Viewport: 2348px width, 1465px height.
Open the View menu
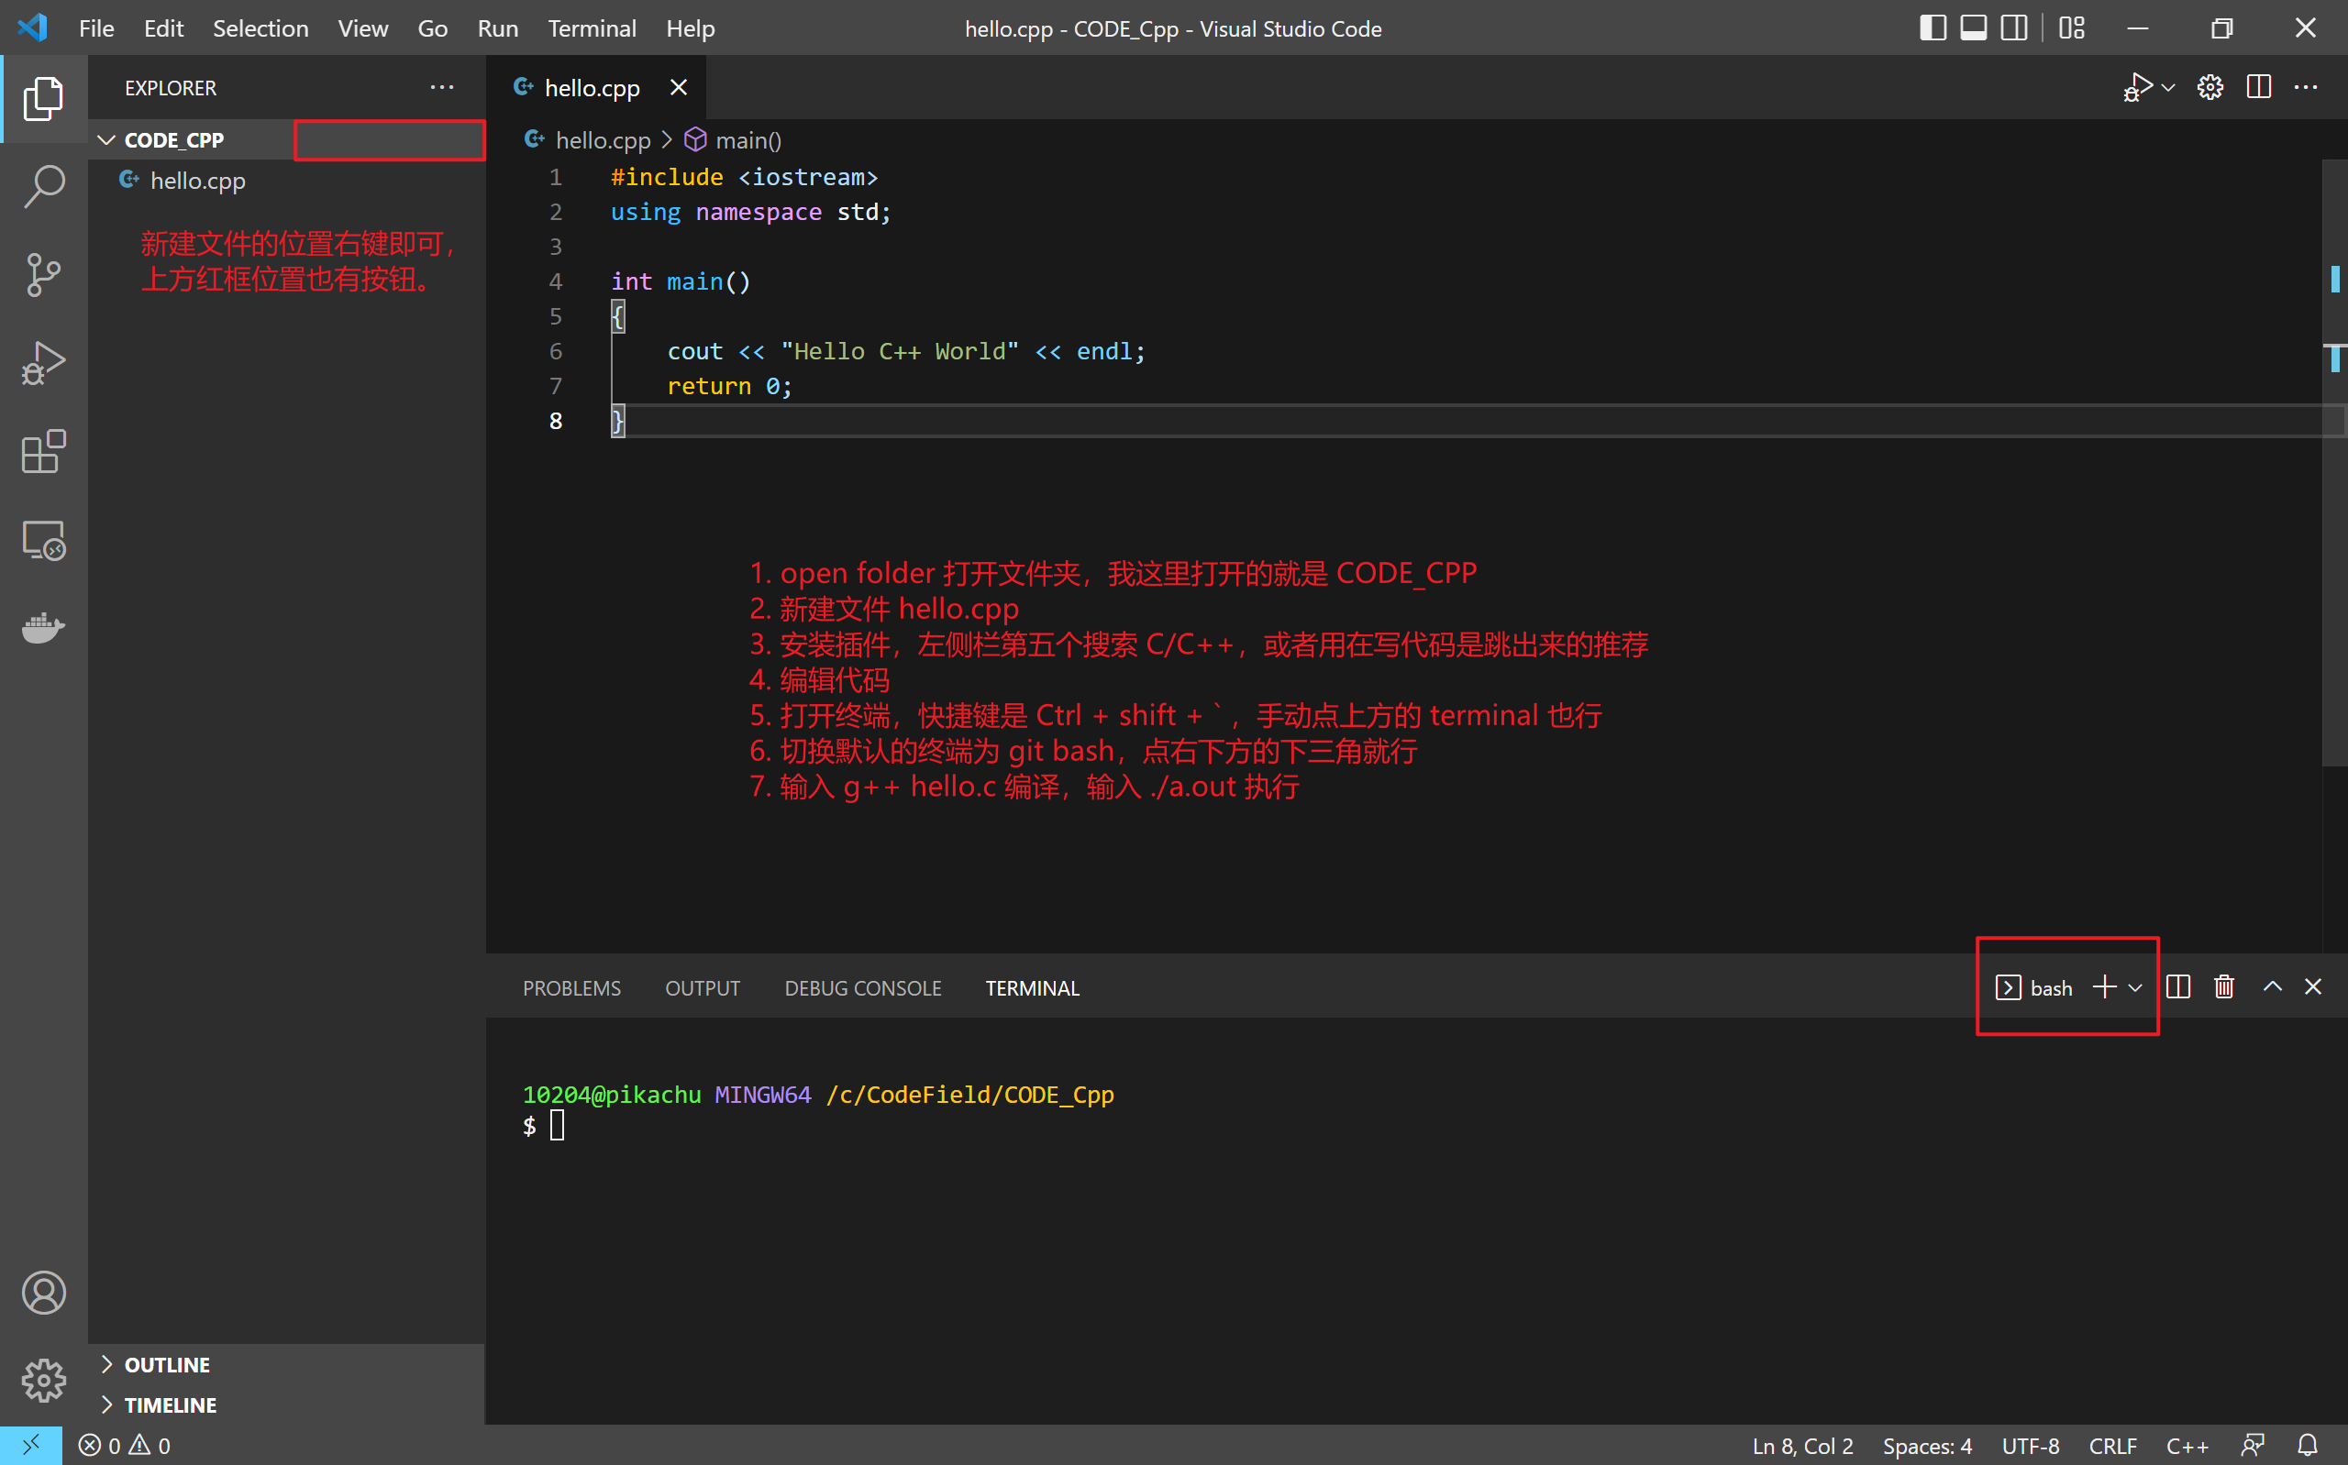click(362, 28)
